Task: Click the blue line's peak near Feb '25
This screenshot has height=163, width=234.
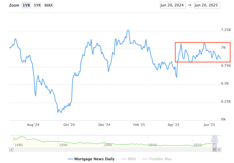Action: click(x=128, y=30)
